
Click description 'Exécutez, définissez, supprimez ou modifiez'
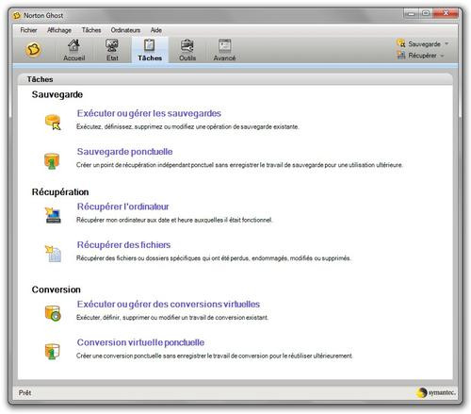coord(187,126)
